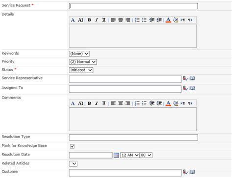Focus the Customer input field

pos(125,173)
